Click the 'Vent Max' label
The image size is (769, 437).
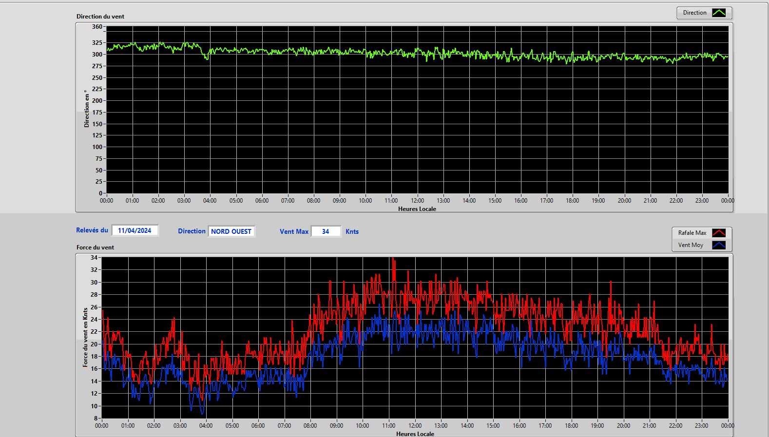click(294, 231)
